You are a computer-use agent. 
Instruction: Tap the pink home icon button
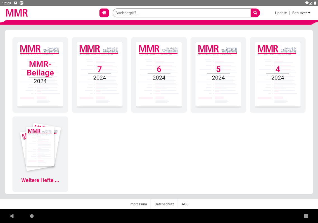pyautogui.click(x=104, y=13)
